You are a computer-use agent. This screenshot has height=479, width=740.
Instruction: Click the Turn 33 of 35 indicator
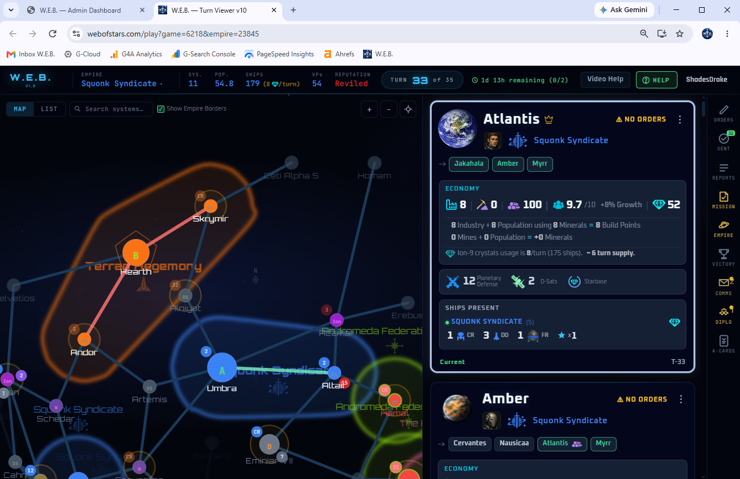click(x=422, y=80)
